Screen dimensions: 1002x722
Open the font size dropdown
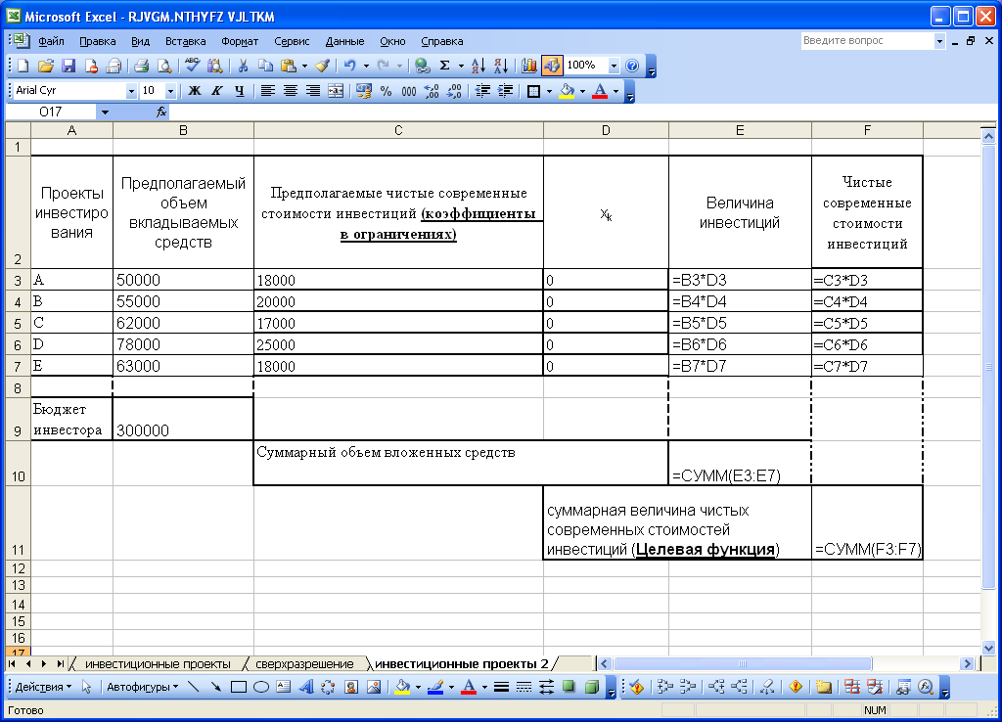(x=170, y=91)
